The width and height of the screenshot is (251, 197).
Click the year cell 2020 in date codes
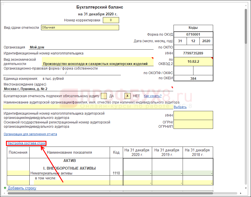206,41
